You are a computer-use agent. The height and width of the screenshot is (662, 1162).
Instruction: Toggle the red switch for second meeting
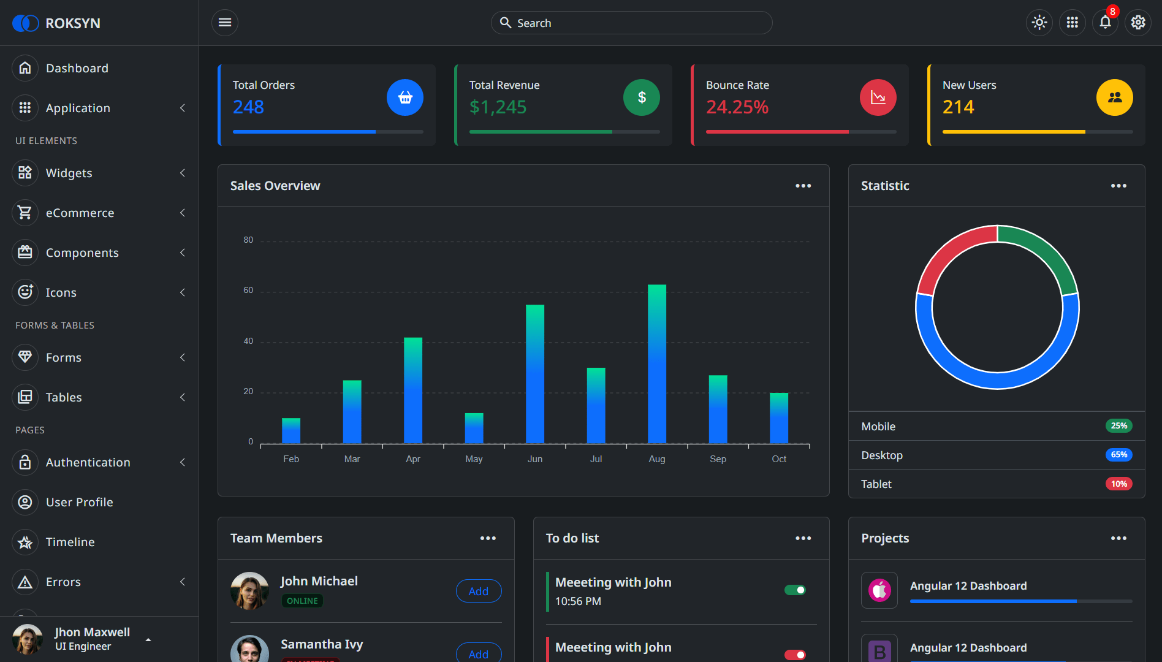click(796, 655)
